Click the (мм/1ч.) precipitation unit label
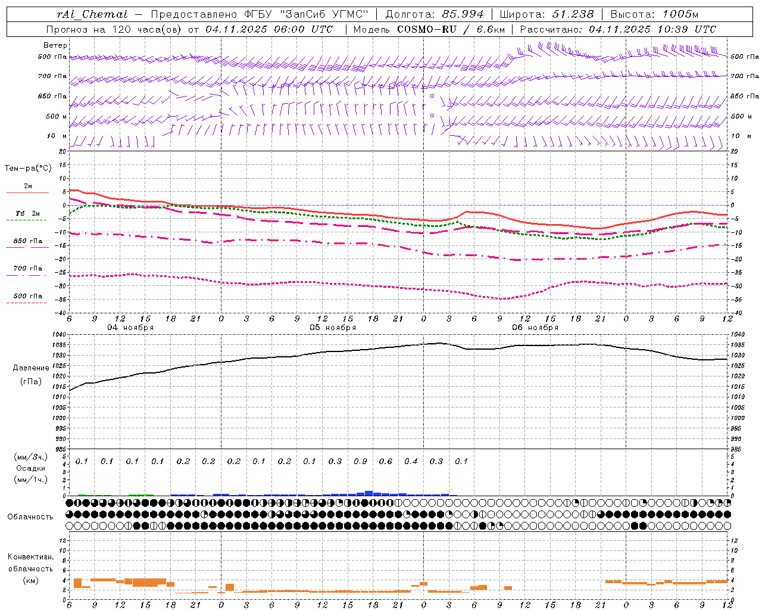The width and height of the screenshot is (762, 610). (31, 480)
